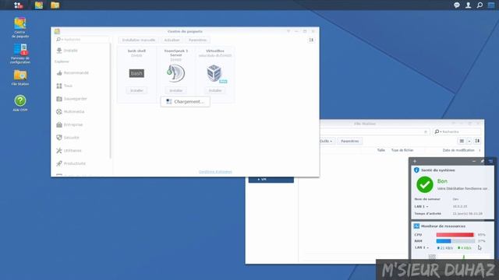Screen dimensions: 499x280
Task: Open the user account options icon
Action: 468,5
